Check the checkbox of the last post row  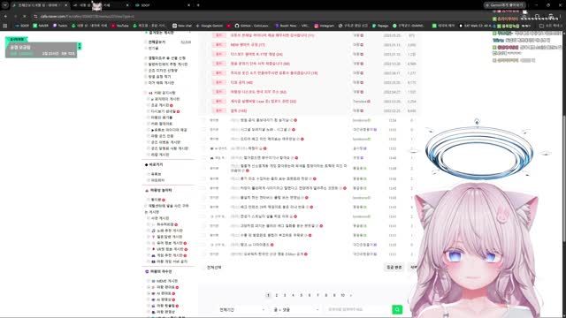[x=203, y=254]
